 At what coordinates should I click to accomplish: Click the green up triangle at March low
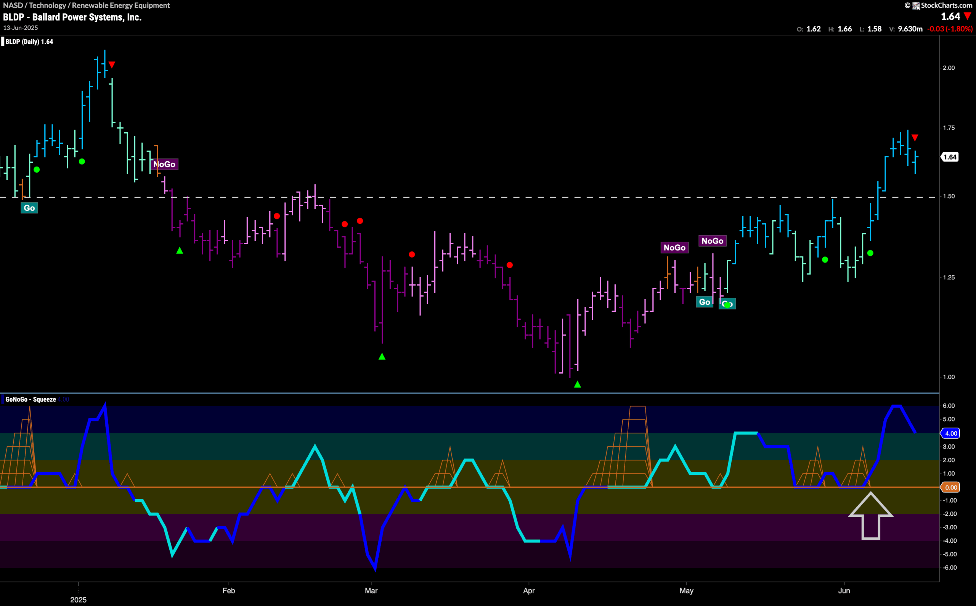tap(382, 356)
